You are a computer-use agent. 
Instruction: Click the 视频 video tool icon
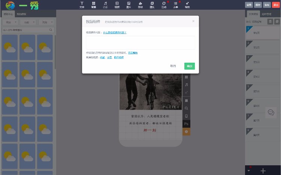click(x=117, y=5)
